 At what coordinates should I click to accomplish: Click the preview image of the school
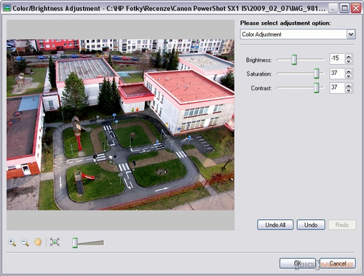click(120, 125)
